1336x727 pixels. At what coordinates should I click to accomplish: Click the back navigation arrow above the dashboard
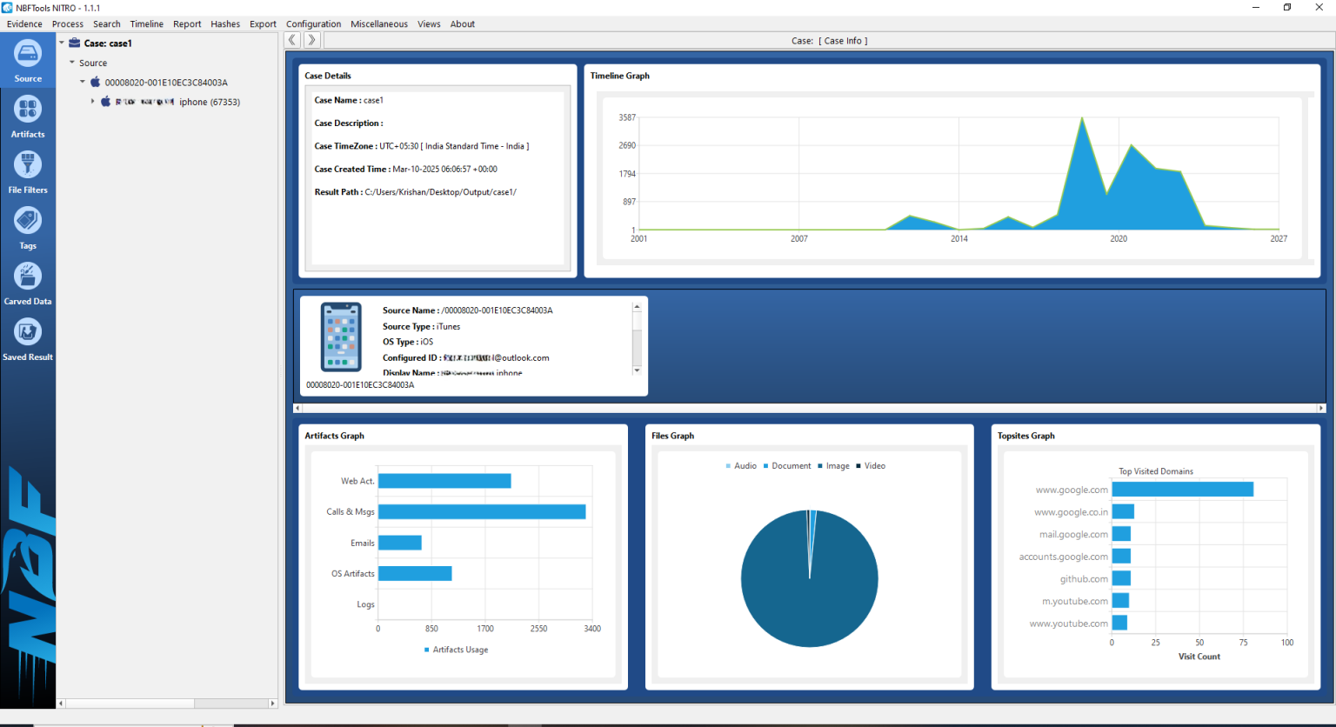coord(292,39)
